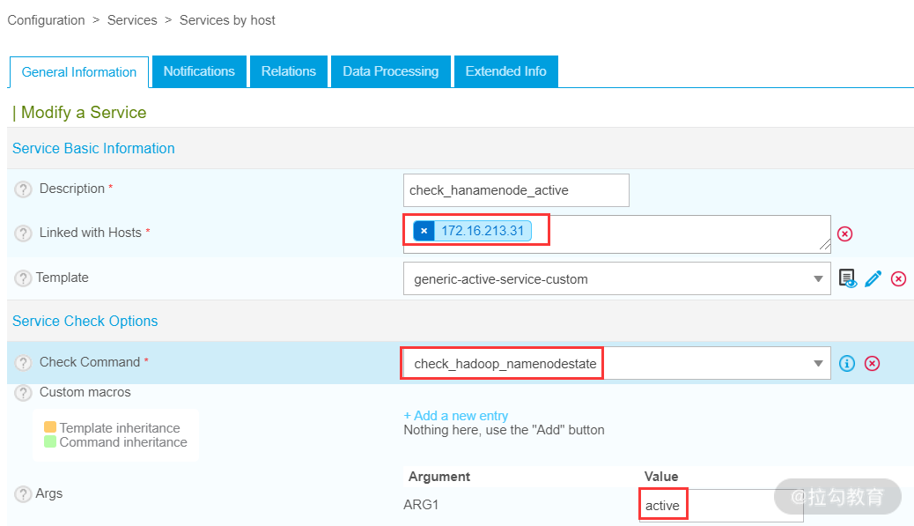Switch to the Extended Info tab
Screen dimensions: 914x526
[506, 71]
